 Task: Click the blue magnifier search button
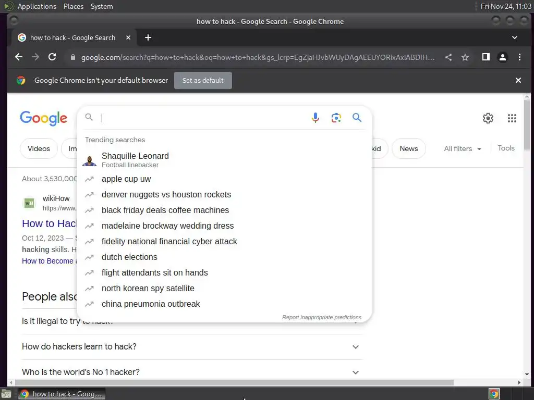(x=357, y=118)
